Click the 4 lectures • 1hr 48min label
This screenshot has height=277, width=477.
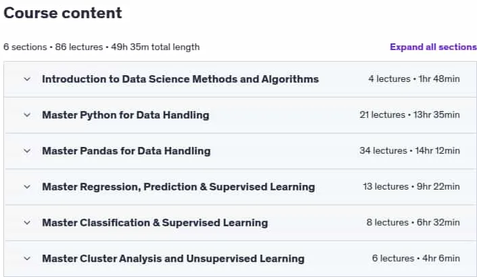(x=414, y=79)
